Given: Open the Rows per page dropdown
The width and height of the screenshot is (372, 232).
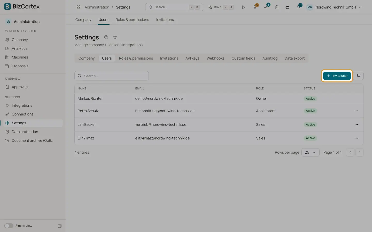Looking at the screenshot, I should 310,152.
